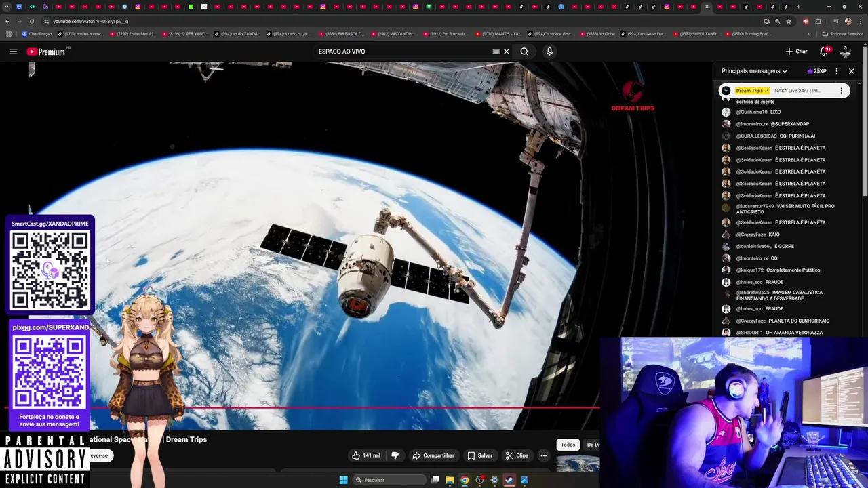Open Chrome from the taskbar
868x488 pixels.
coord(465,480)
